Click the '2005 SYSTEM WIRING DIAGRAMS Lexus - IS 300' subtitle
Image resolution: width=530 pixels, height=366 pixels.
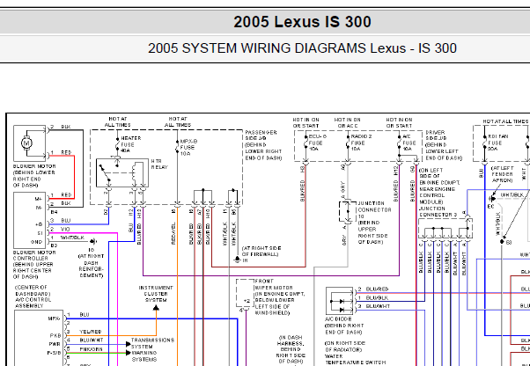pyautogui.click(x=302, y=48)
